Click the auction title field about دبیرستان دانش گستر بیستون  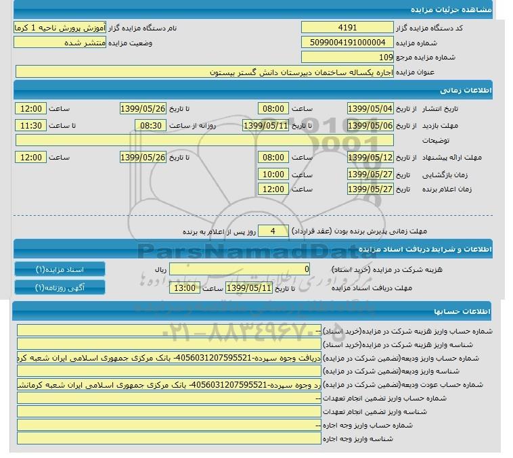pyautogui.click(x=206, y=72)
